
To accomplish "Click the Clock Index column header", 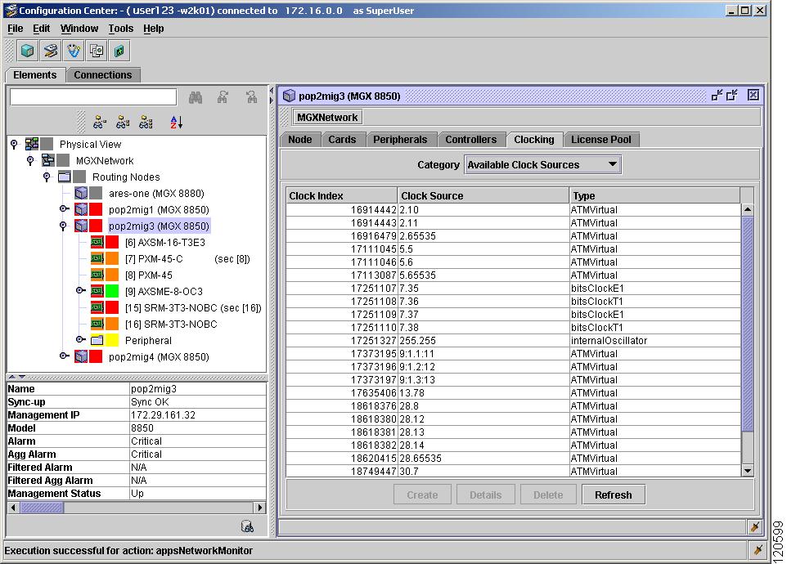I will pyautogui.click(x=341, y=195).
